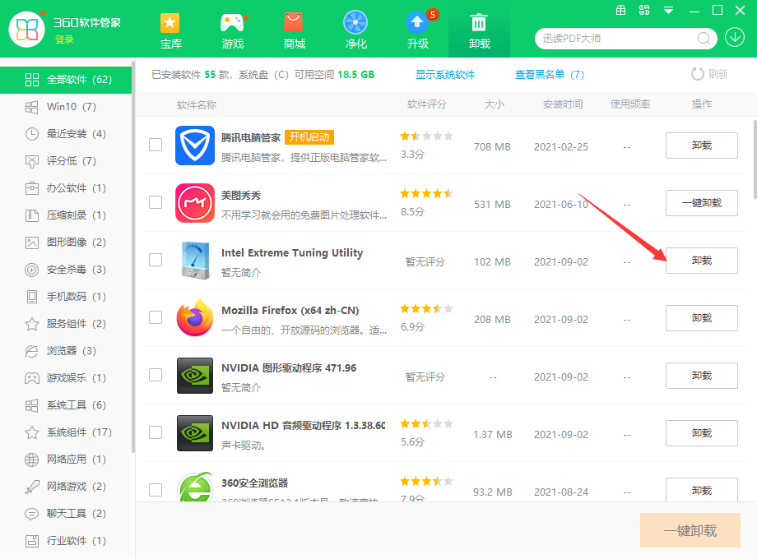The height and width of the screenshot is (559, 757).
Task: Open the 宝库 star icon tab
Action: click(170, 30)
